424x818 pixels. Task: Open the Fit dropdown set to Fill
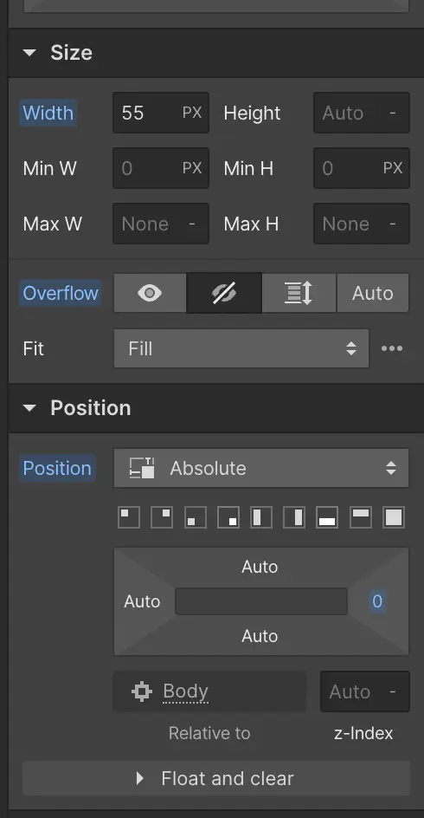coord(241,348)
